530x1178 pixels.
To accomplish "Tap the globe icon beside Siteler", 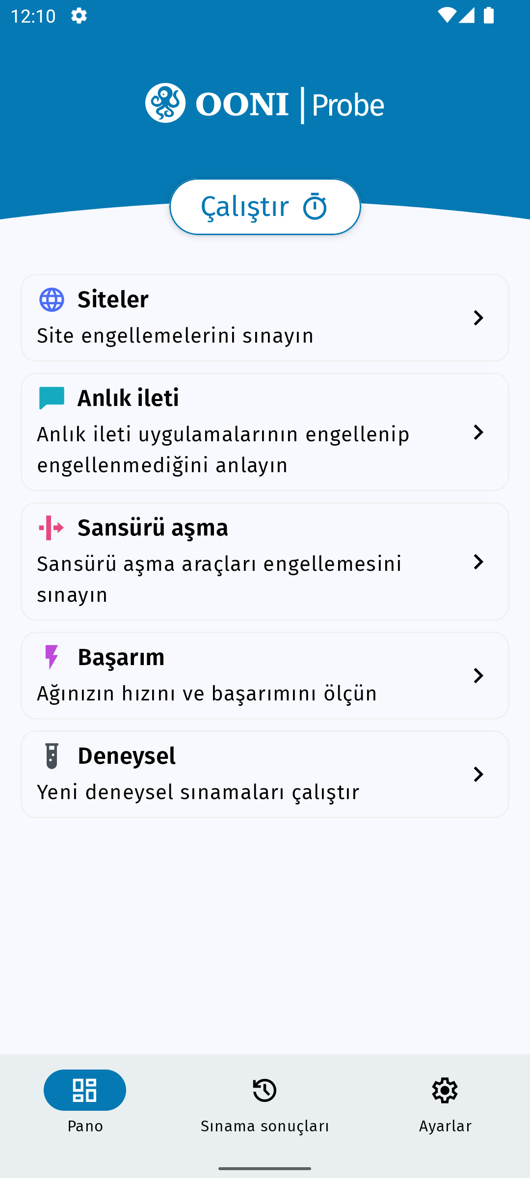I will (x=52, y=300).
